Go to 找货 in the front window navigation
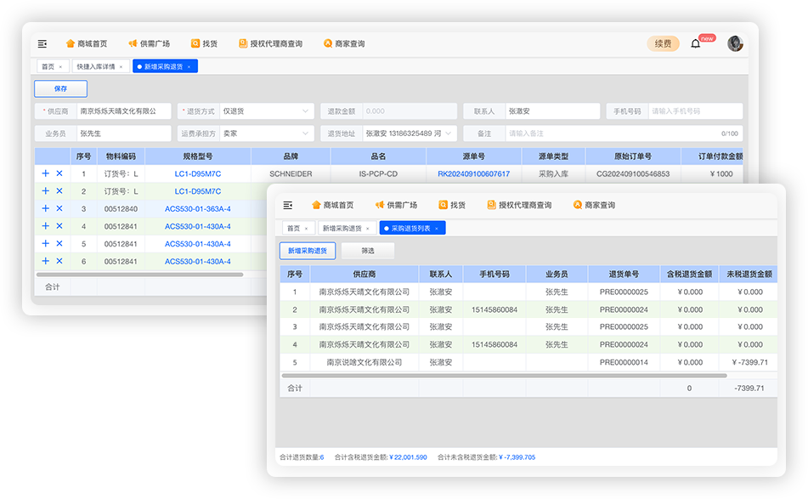808x499 pixels. click(452, 205)
